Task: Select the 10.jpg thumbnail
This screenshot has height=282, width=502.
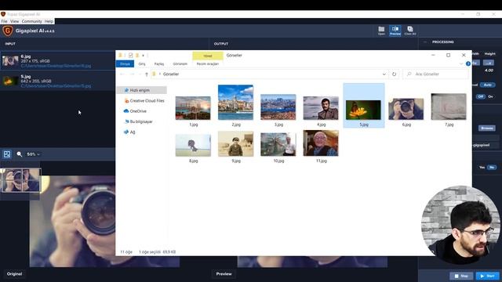Action: (278, 144)
